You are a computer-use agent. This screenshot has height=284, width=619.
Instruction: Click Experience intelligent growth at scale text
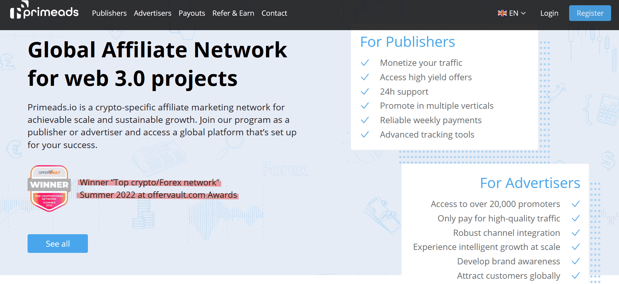pyautogui.click(x=486, y=247)
